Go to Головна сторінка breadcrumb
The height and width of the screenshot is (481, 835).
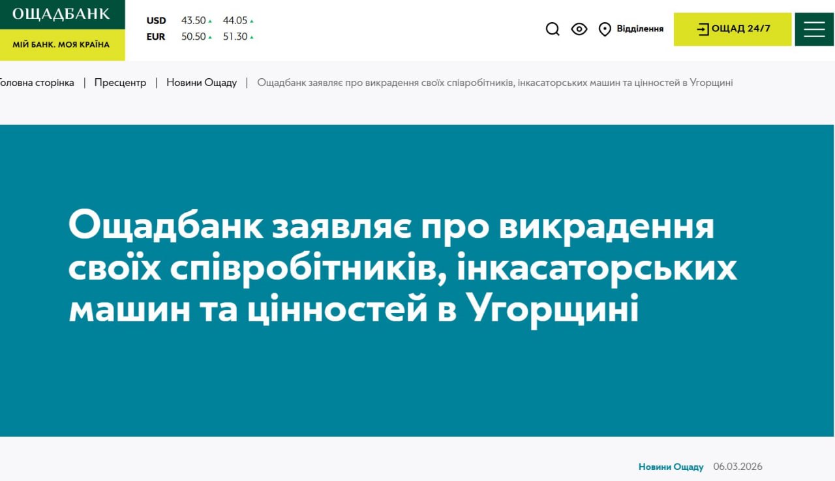[x=36, y=83]
